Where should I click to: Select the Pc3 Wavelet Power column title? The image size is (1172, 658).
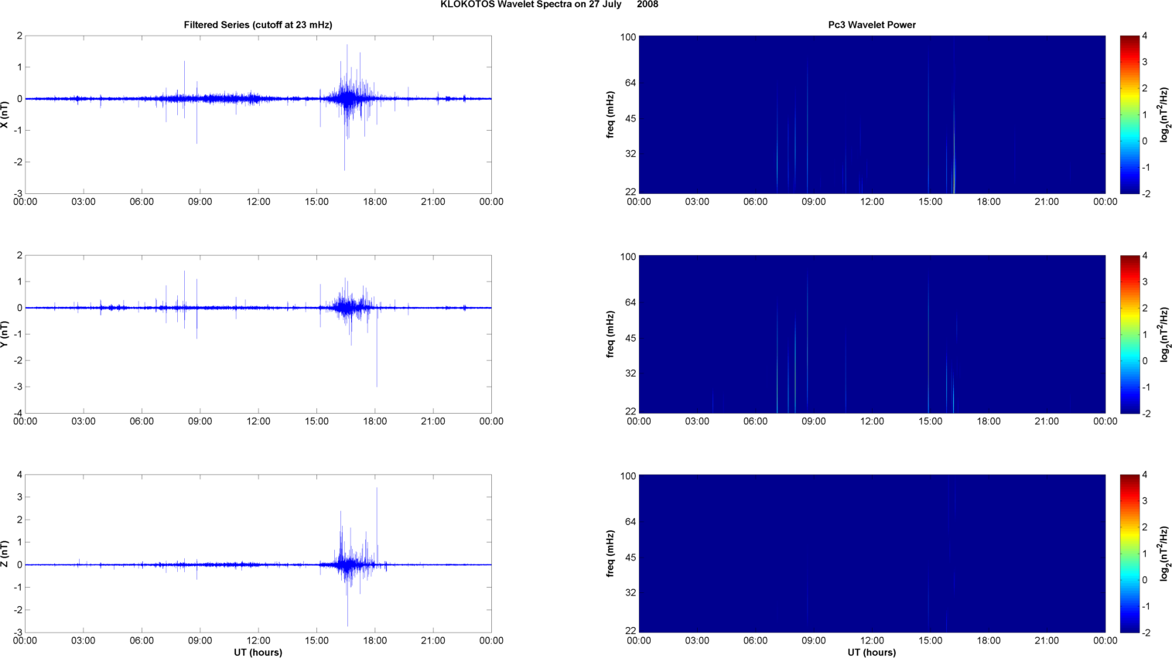871,25
